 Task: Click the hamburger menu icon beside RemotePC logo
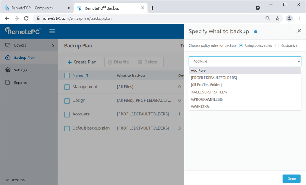[52, 31]
